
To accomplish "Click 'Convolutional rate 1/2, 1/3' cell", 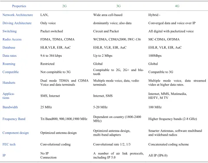I will pos(112,144).
